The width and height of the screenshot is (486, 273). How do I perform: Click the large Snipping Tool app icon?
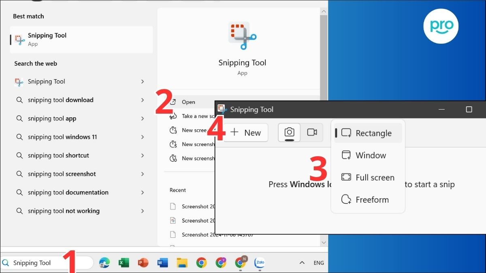coord(242,36)
